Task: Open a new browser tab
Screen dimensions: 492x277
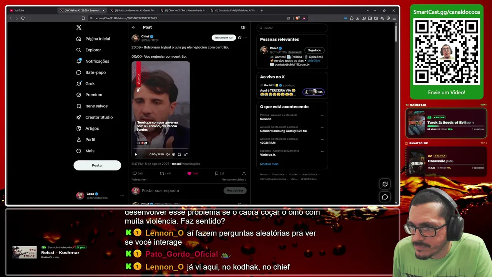Action: click(262, 10)
